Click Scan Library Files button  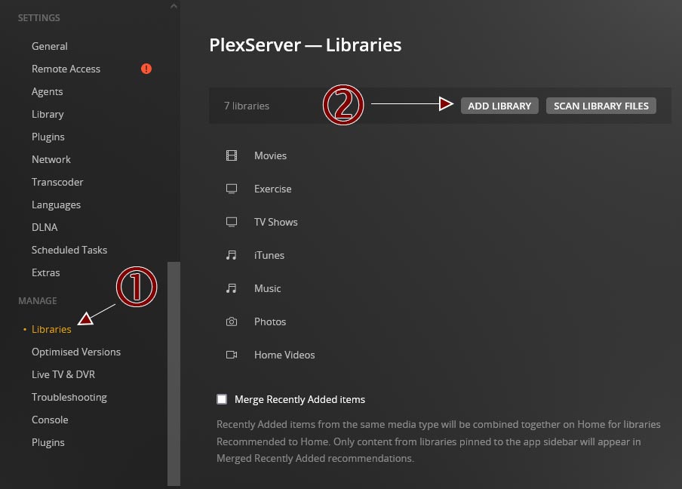[601, 106]
